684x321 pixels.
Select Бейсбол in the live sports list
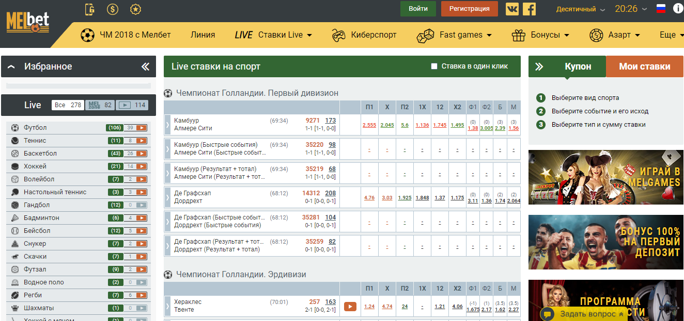(78, 231)
